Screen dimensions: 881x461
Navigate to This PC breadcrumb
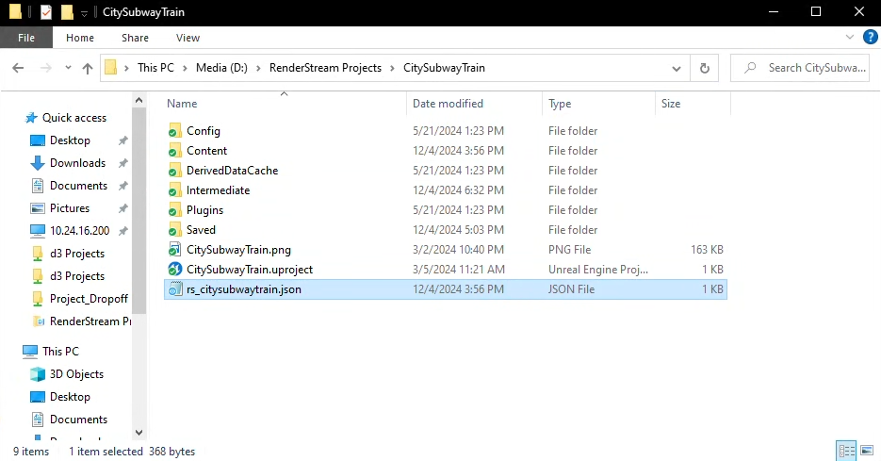click(x=155, y=68)
